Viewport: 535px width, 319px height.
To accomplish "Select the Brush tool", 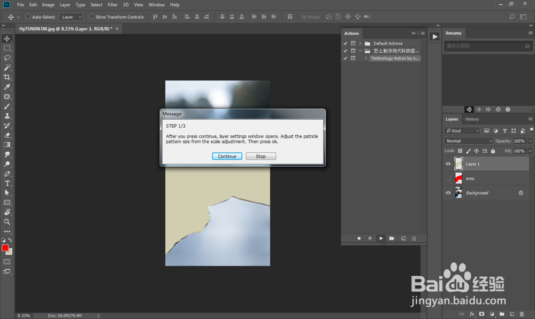I will tap(7, 106).
